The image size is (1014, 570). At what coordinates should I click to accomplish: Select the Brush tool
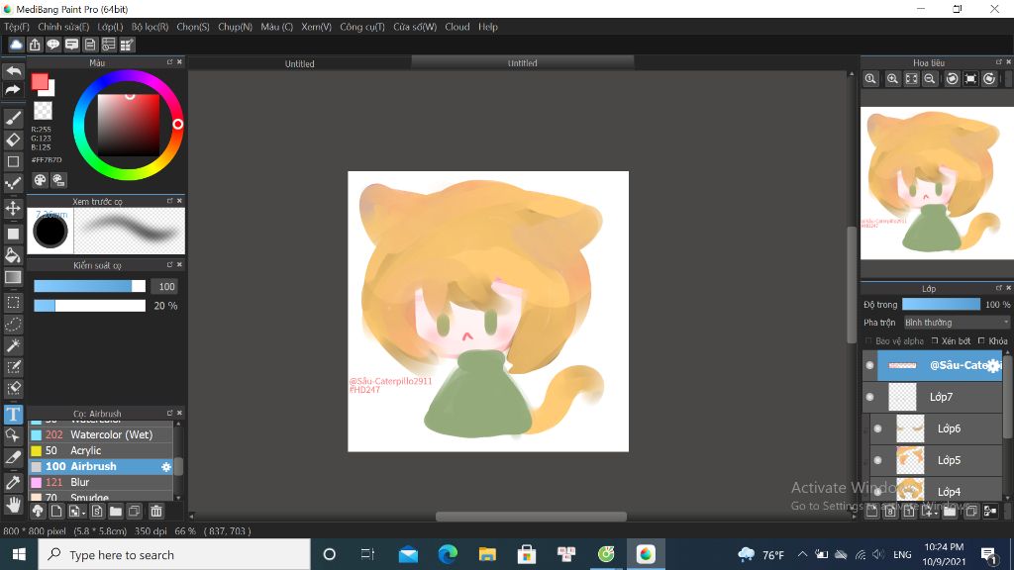tap(13, 119)
